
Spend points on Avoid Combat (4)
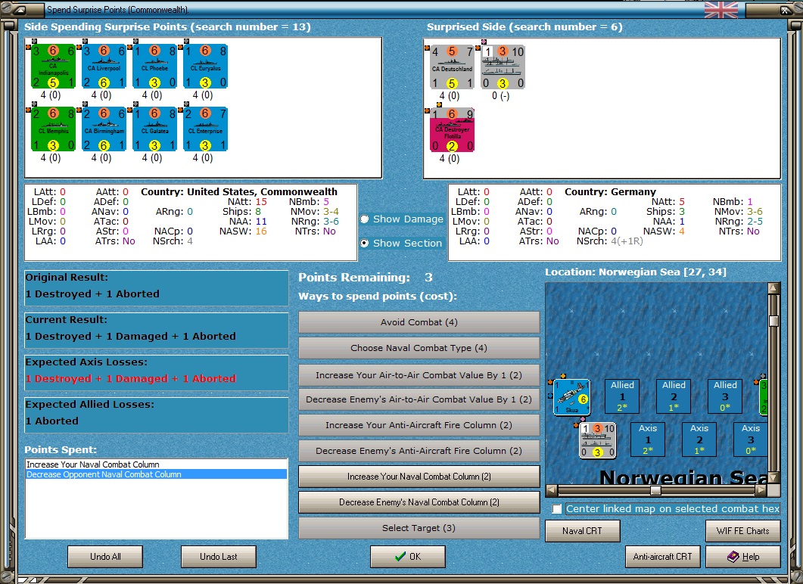point(419,322)
